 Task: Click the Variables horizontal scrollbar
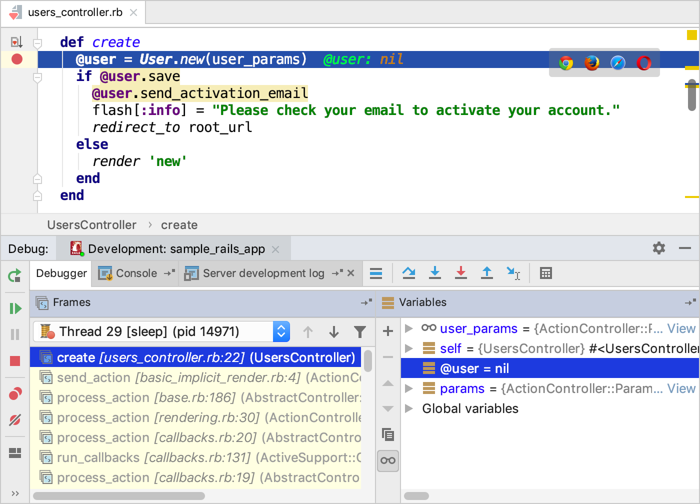tap(416, 496)
